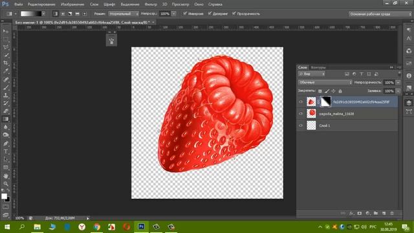Choose reflected gradient style
The height and width of the screenshot is (233, 414).
coord(78,14)
